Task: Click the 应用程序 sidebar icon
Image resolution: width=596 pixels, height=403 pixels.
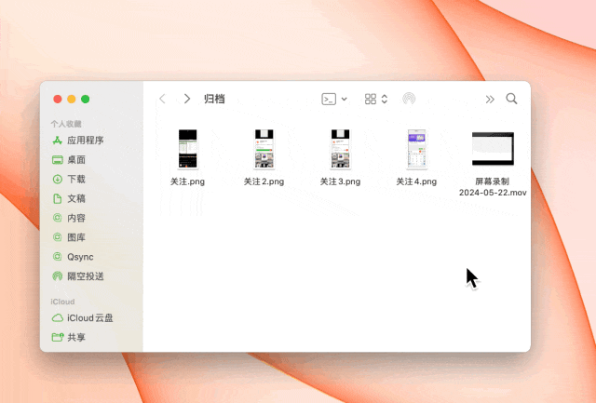Action: 58,141
